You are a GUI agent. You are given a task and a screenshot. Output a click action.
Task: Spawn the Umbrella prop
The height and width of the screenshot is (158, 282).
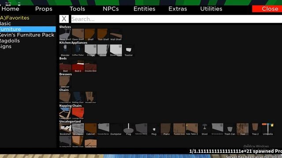click(x=268, y=129)
